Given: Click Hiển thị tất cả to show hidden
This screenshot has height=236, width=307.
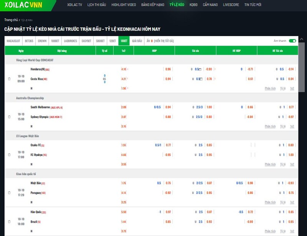Looking at the screenshot, I should click(164, 41).
